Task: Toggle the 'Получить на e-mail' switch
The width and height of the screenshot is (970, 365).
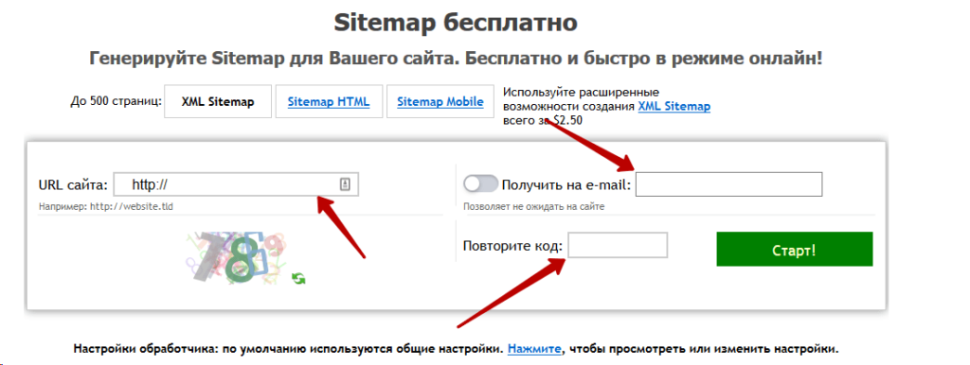Action: click(x=480, y=183)
